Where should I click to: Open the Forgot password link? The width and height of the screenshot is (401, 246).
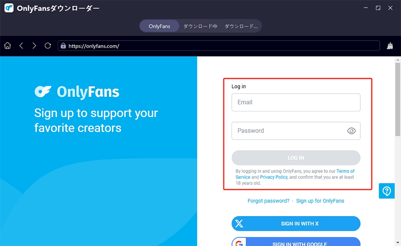tap(268, 200)
